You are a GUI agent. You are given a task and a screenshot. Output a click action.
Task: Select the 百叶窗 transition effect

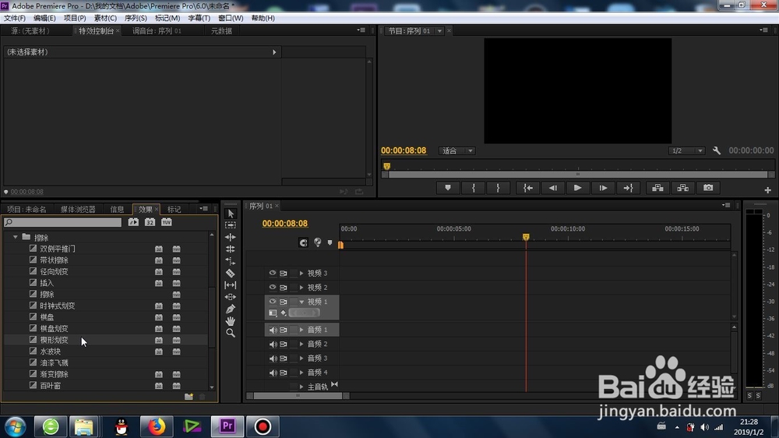coord(50,386)
